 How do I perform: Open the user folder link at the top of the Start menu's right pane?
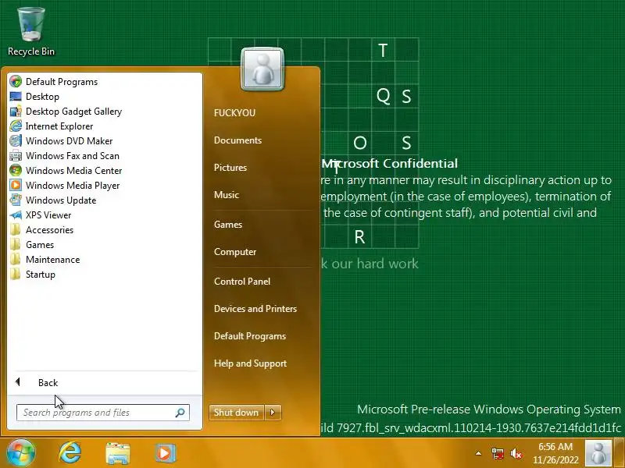[234, 113]
